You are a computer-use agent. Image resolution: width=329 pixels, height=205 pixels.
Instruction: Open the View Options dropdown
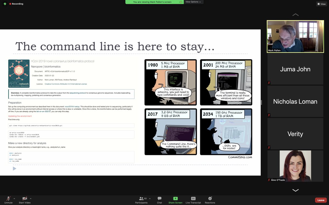(x=193, y=2)
